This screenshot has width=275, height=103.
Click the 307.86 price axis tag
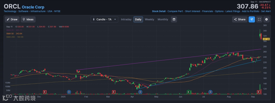266,39
